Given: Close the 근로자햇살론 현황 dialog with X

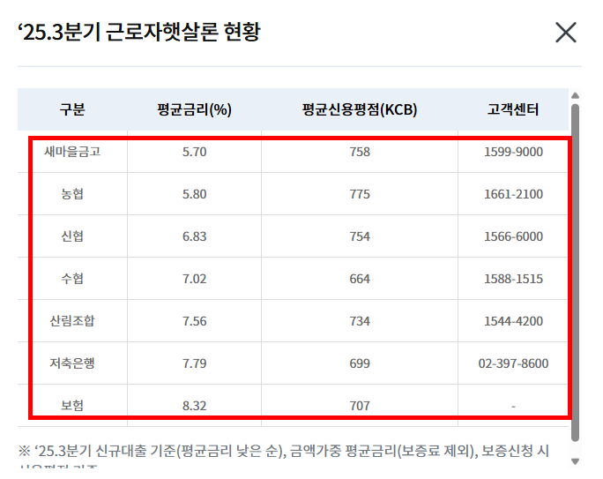Looking at the screenshot, I should point(566,33).
